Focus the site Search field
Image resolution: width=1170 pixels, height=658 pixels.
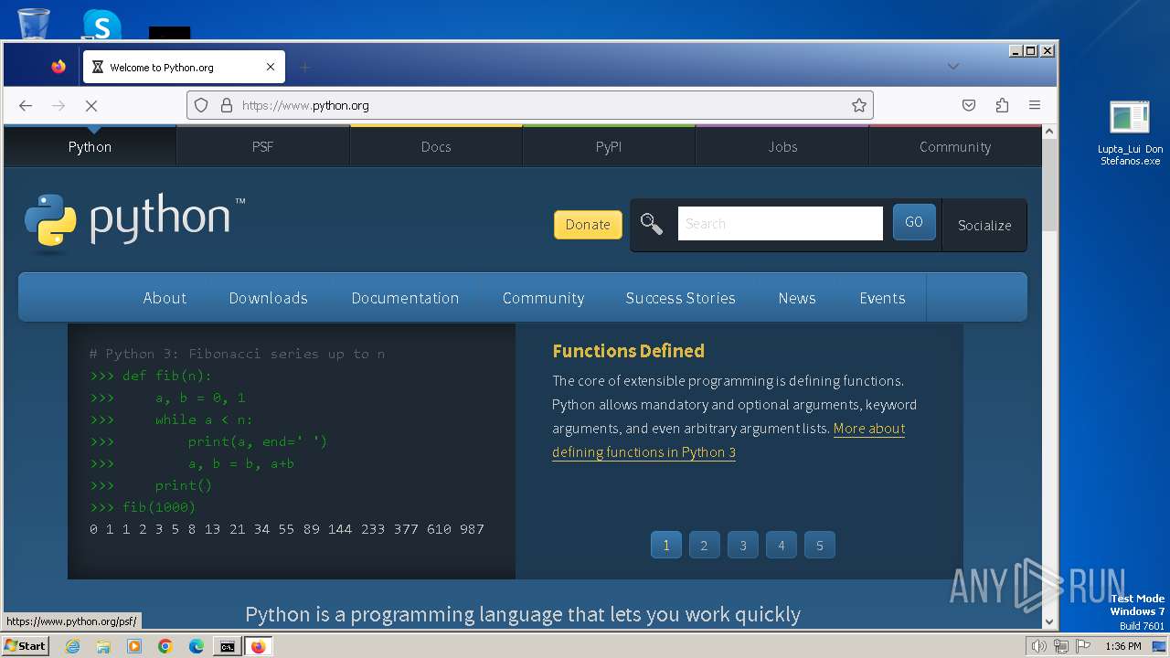[x=780, y=223]
